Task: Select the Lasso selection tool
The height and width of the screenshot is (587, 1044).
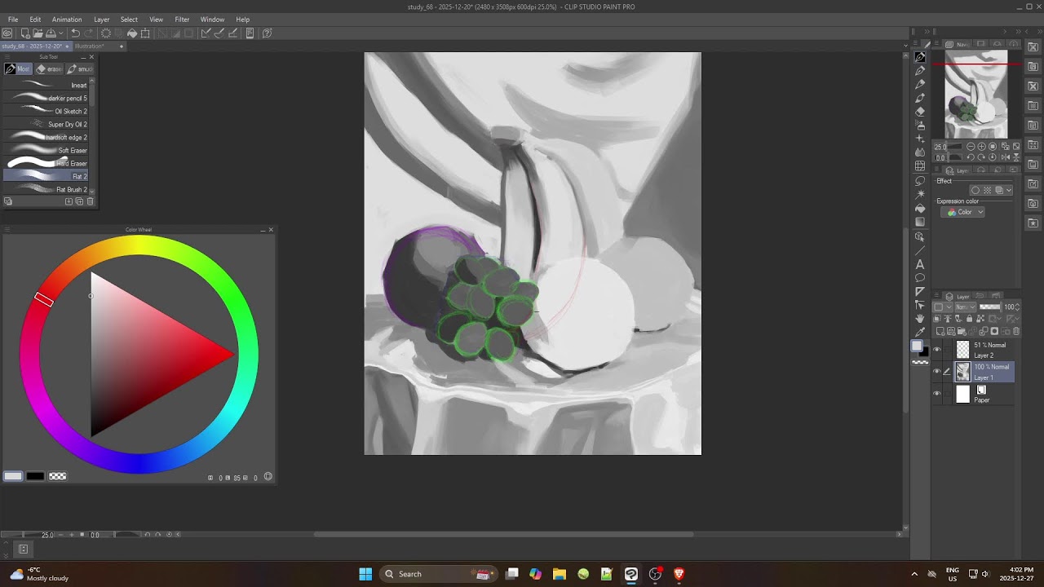Action: 920,180
